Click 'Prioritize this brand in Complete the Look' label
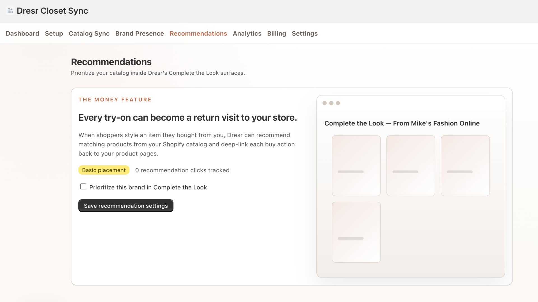Viewport: 538px width, 302px height. [x=148, y=187]
